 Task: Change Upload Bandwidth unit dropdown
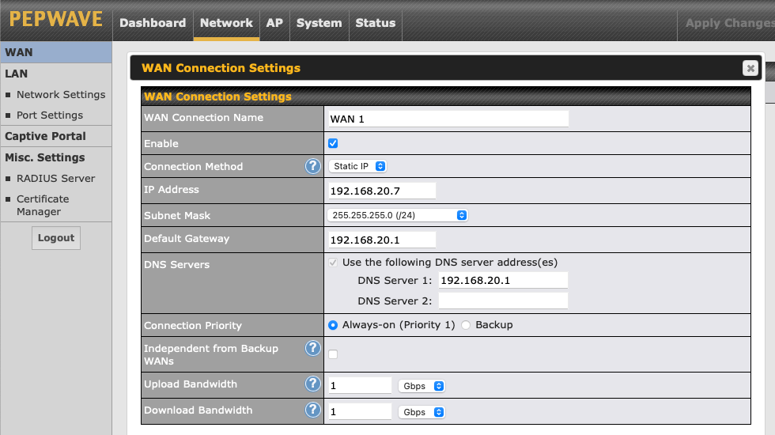(x=422, y=386)
